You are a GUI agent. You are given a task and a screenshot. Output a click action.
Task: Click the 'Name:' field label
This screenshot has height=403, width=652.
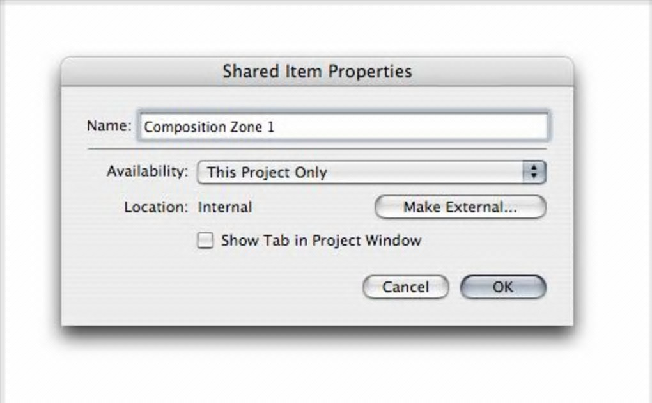(109, 125)
